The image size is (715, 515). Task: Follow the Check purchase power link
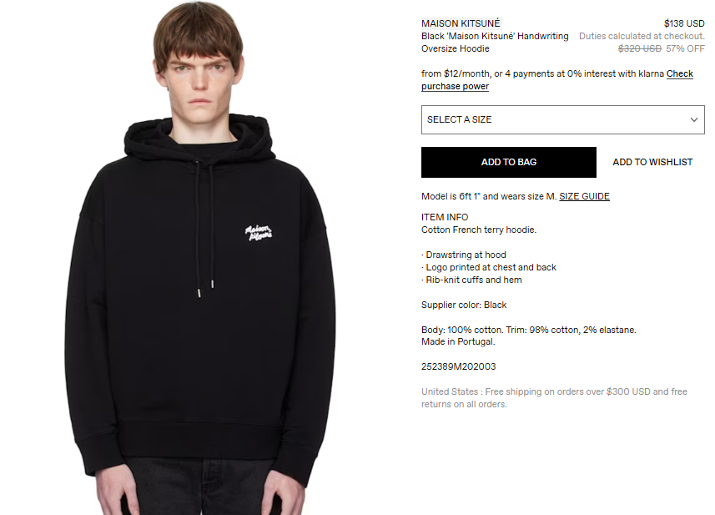(x=557, y=80)
